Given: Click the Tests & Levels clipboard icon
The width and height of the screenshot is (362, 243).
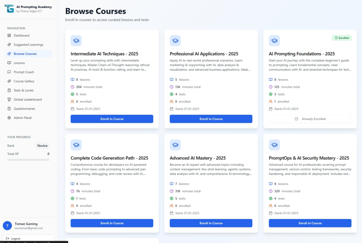Looking at the screenshot, I should click(9, 91).
